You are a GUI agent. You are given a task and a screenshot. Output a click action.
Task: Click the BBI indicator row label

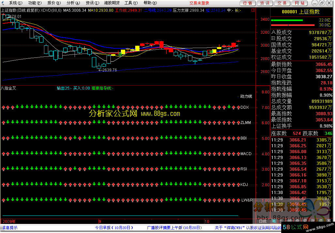click(243, 138)
